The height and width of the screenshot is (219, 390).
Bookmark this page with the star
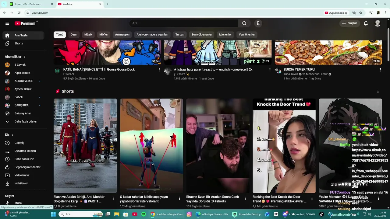[x=361, y=13]
